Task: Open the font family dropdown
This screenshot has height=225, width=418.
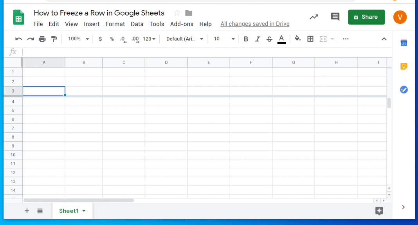Action: 183,39
